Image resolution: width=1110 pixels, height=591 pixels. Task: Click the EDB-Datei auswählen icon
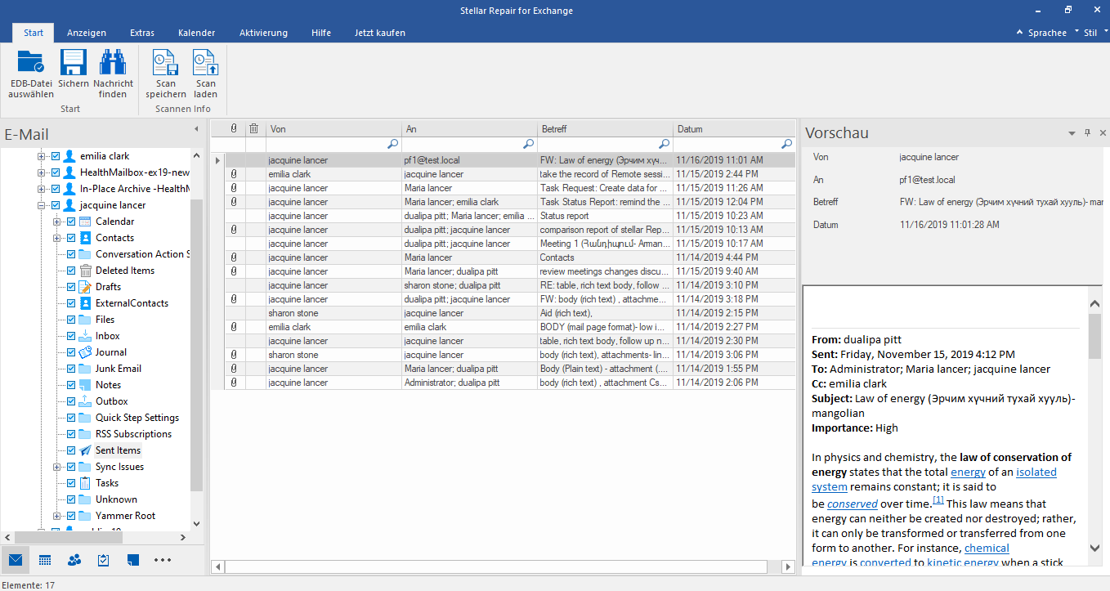(x=31, y=64)
